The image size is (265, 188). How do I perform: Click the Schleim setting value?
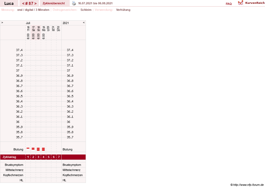[x=86, y=10]
